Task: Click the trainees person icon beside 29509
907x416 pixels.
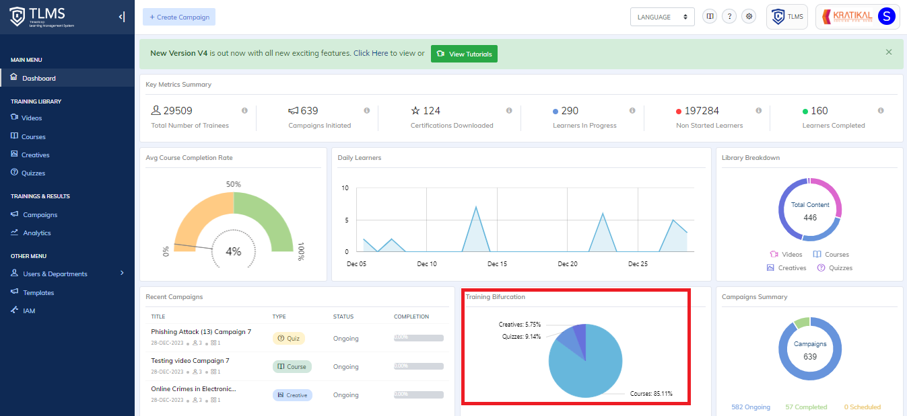Action: coord(156,110)
